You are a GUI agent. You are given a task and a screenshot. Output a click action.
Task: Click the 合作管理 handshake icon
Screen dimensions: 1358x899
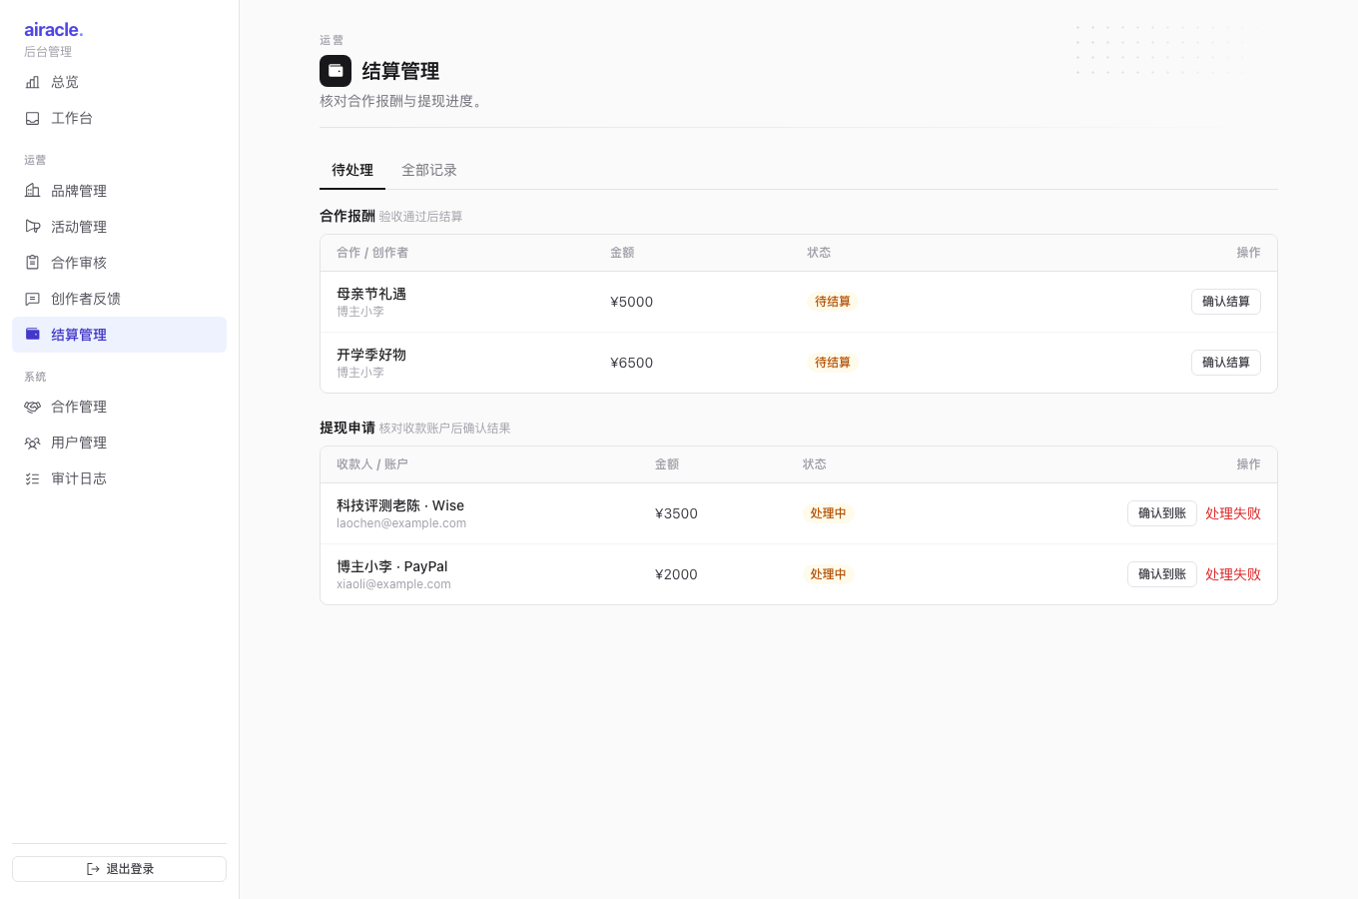coord(33,407)
